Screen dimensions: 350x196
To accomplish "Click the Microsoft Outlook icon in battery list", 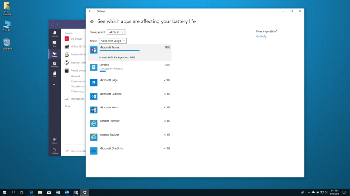I will [x=93, y=96].
